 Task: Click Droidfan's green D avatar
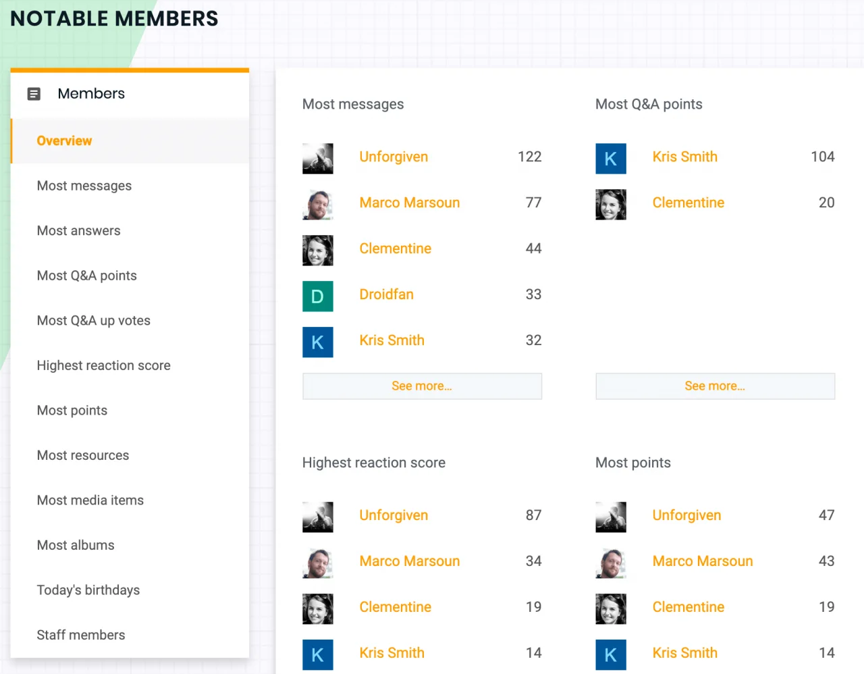point(317,296)
